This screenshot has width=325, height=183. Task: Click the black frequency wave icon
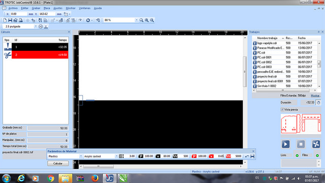(x=175, y=156)
